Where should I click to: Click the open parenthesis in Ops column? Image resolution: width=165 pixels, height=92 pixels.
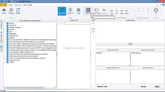tap(93, 35)
